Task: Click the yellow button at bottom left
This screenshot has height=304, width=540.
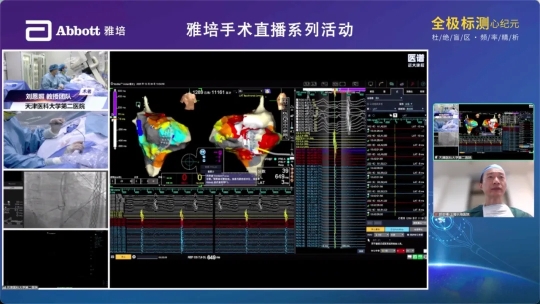Action: tap(123, 256)
